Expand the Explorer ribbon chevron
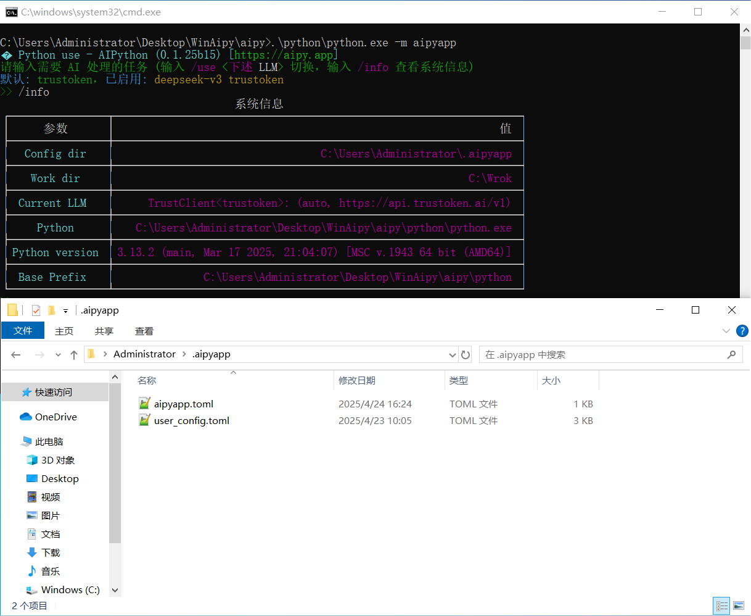This screenshot has width=751, height=616. pos(726,331)
